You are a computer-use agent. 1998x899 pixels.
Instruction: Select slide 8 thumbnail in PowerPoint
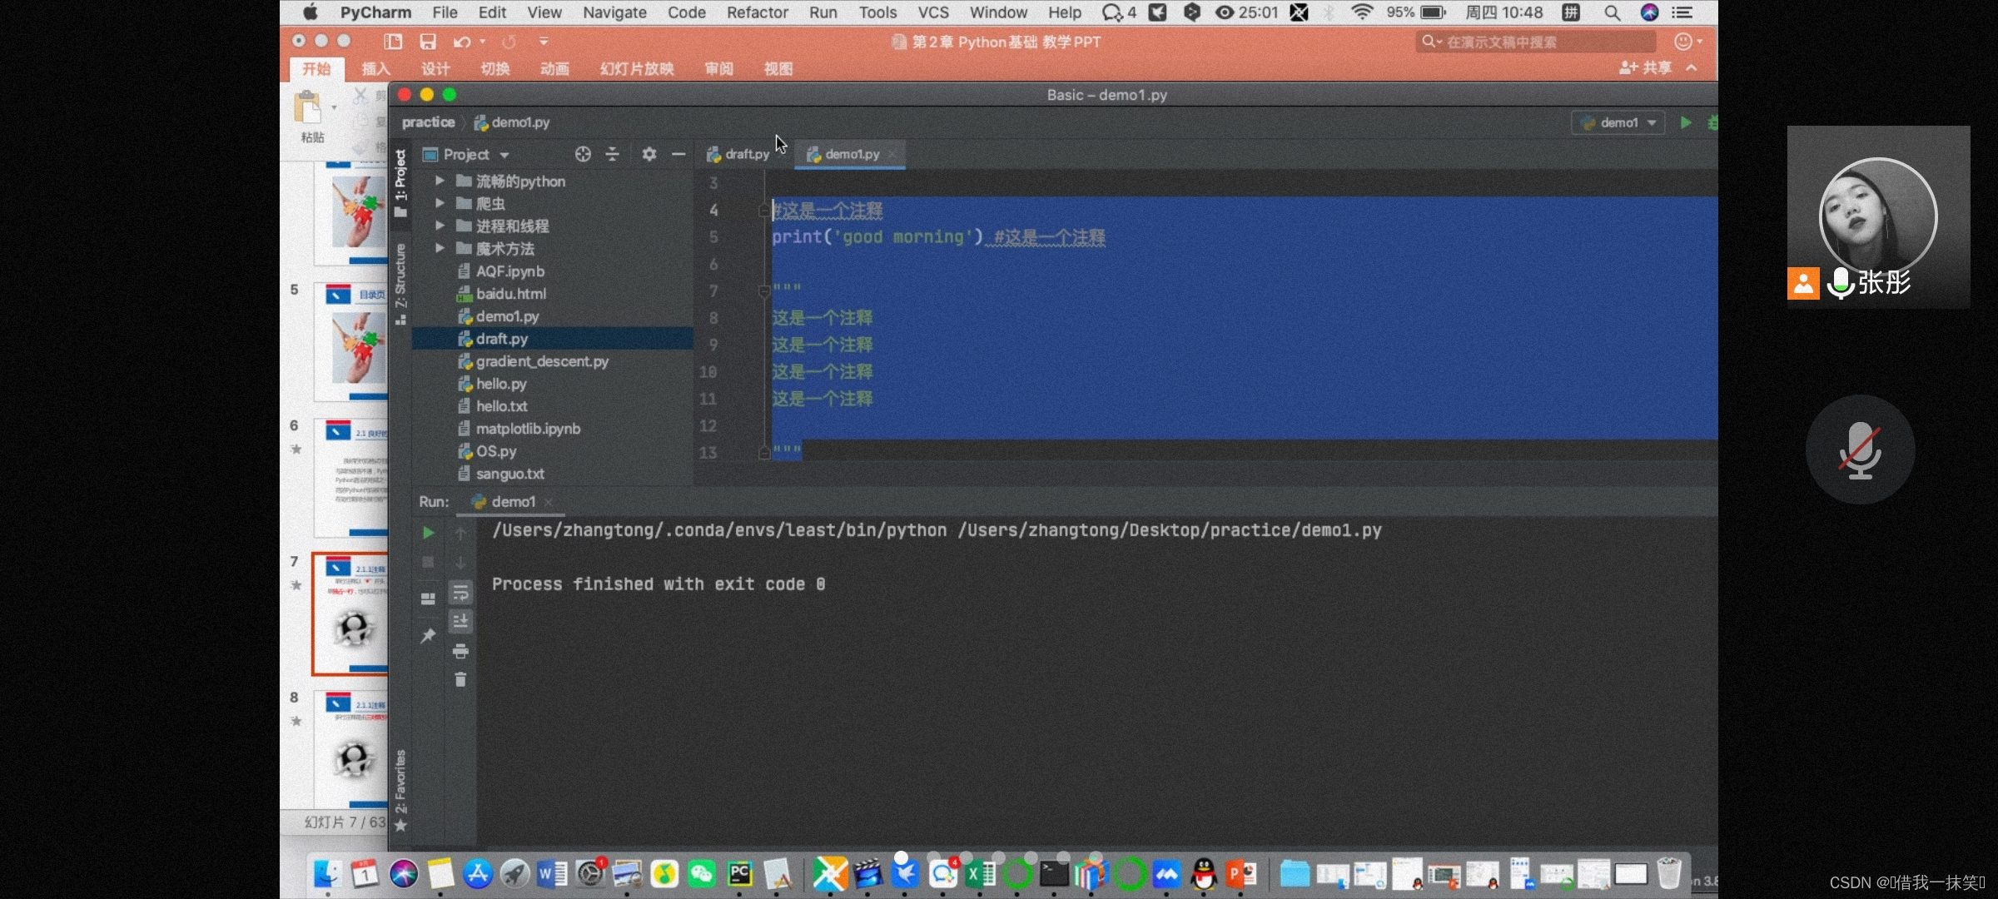pyautogui.click(x=350, y=748)
